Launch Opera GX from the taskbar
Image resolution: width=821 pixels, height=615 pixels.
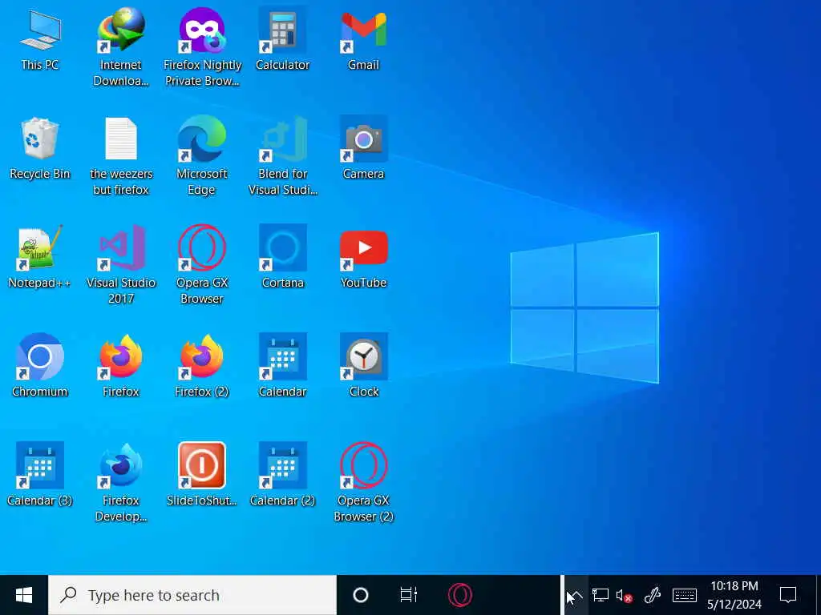coord(459,595)
